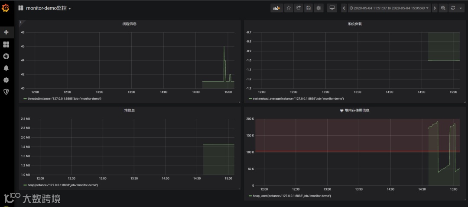
Task: Open the time range picker
Action: tap(389, 8)
